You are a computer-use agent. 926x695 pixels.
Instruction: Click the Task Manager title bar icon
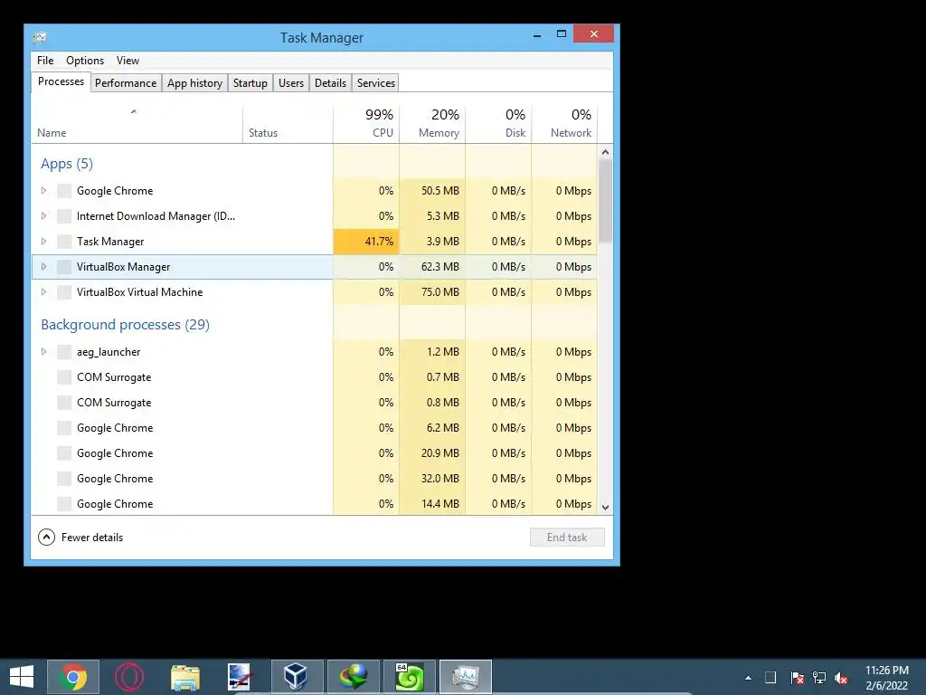click(40, 38)
